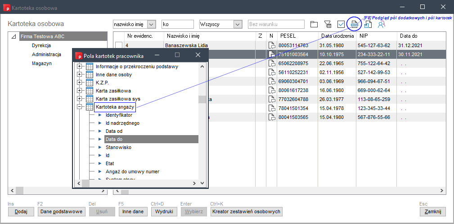Sort by the PESEL column header
This screenshot has width=454, height=224.
pyautogui.click(x=297, y=36)
